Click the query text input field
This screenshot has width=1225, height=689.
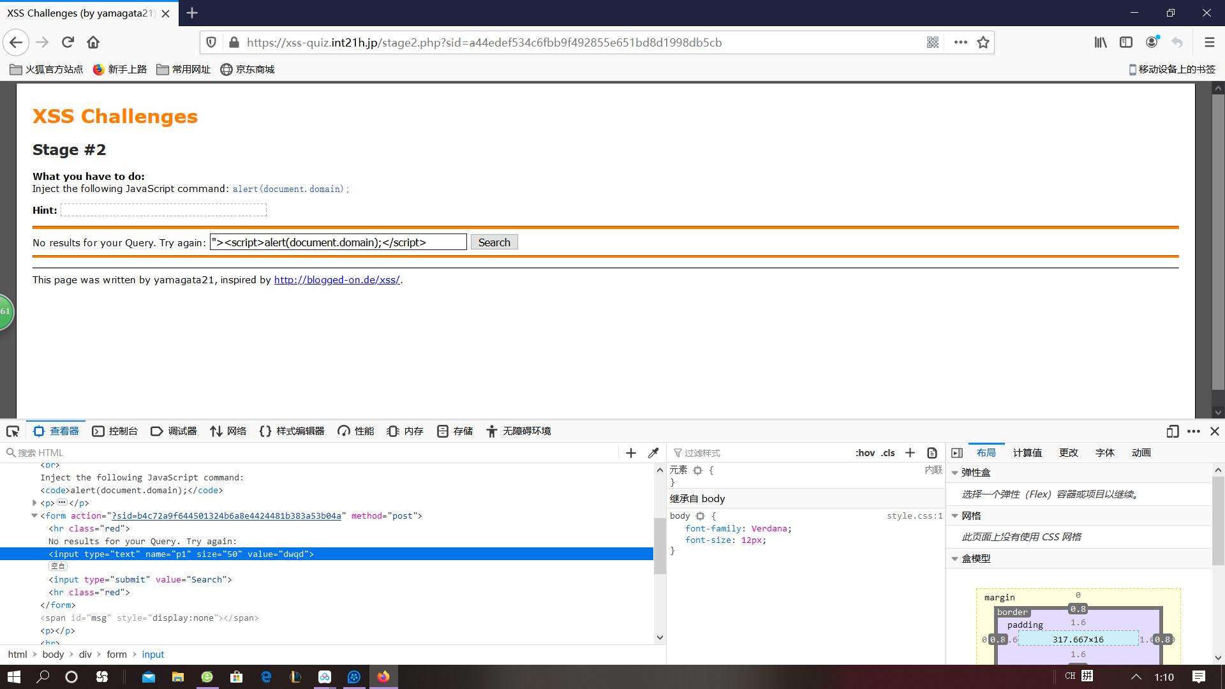pos(338,242)
